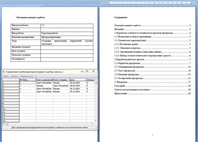Click the Список использованных источников entry
This screenshot has height=142, width=198.
click(152, 90)
